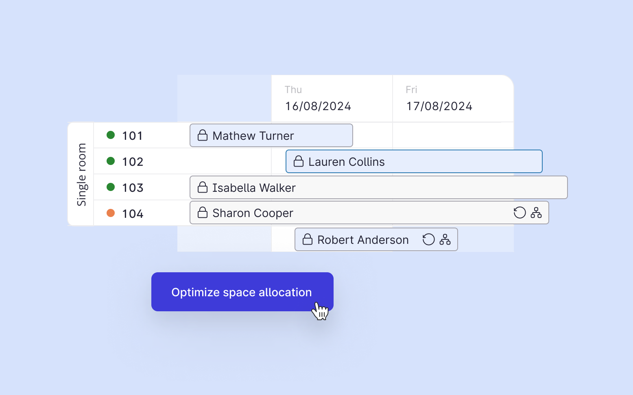Click the lock icon on Mathew Turner booking

[203, 135]
